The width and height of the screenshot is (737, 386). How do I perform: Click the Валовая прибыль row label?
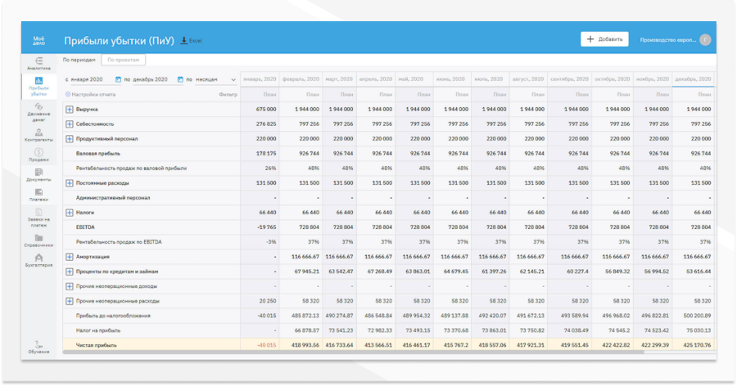coord(98,154)
